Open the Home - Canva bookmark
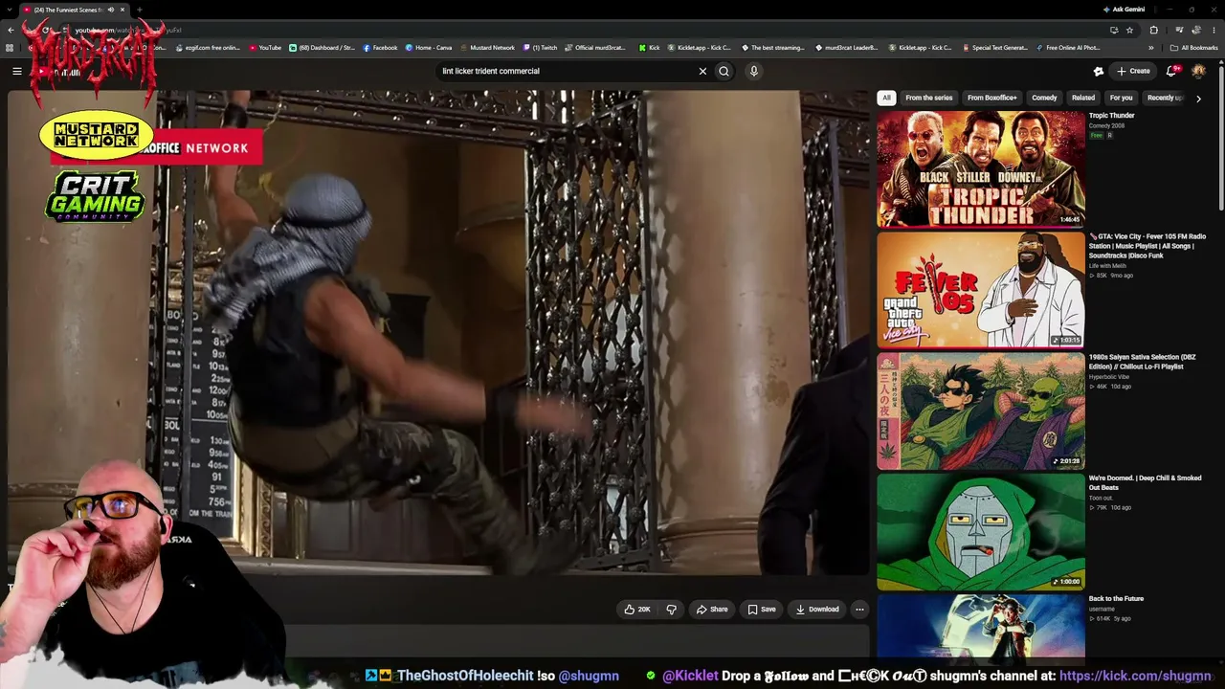Viewport: 1225px width, 689px height. [429, 48]
